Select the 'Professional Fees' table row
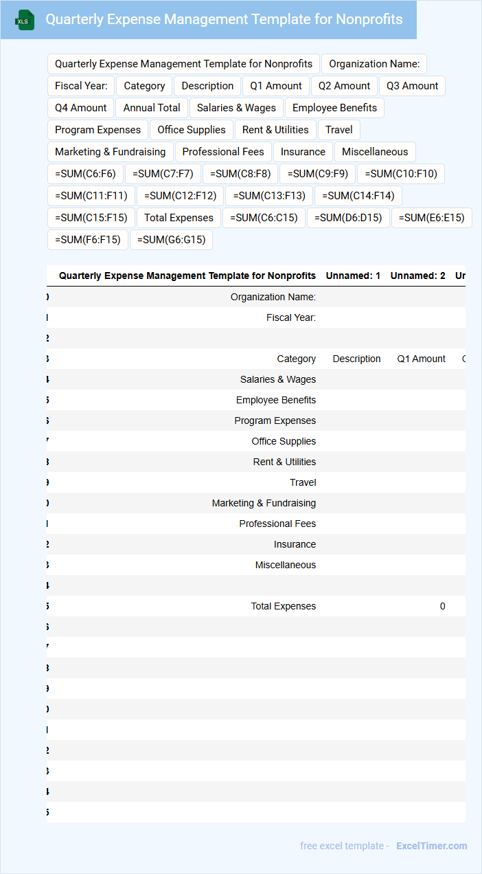 (x=256, y=524)
